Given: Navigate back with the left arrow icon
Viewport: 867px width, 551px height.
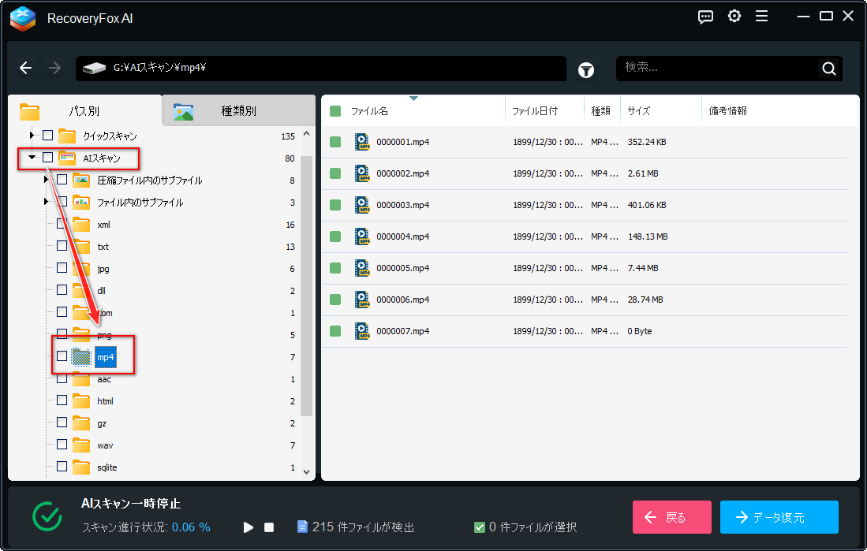Looking at the screenshot, I should 25,68.
